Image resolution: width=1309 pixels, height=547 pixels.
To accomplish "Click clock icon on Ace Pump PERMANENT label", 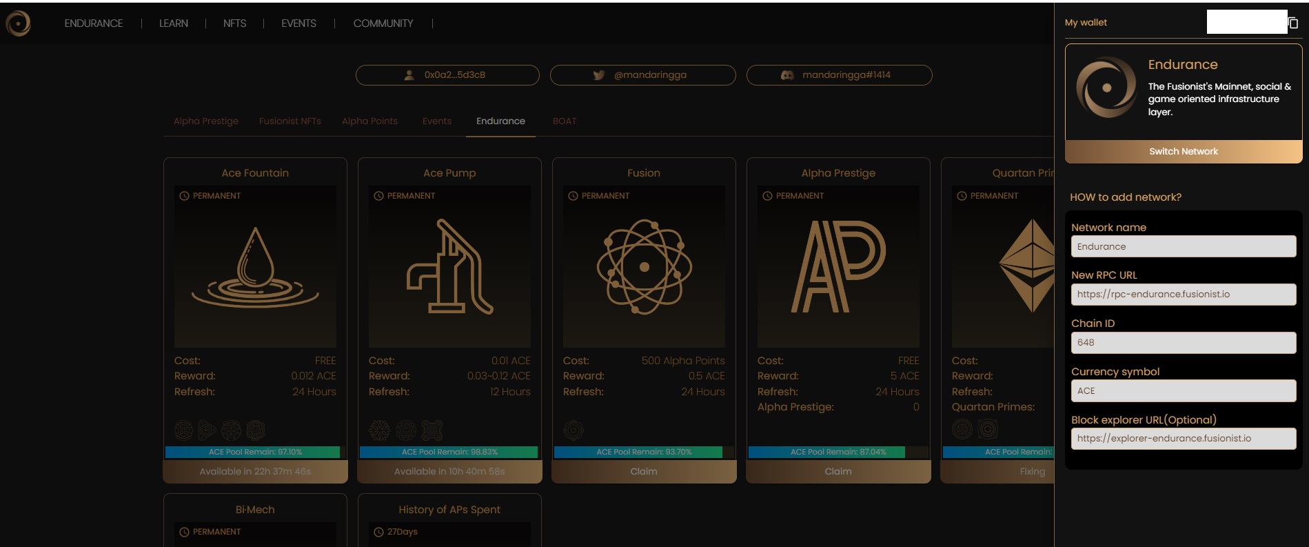I will (x=378, y=196).
